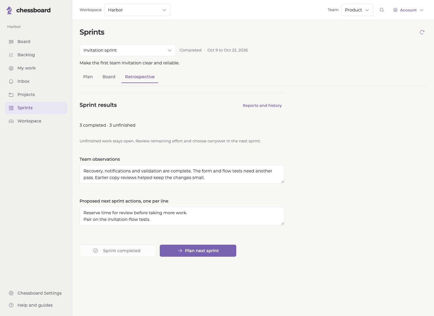Click the Proposed next sprint actions resize handle

point(282,223)
